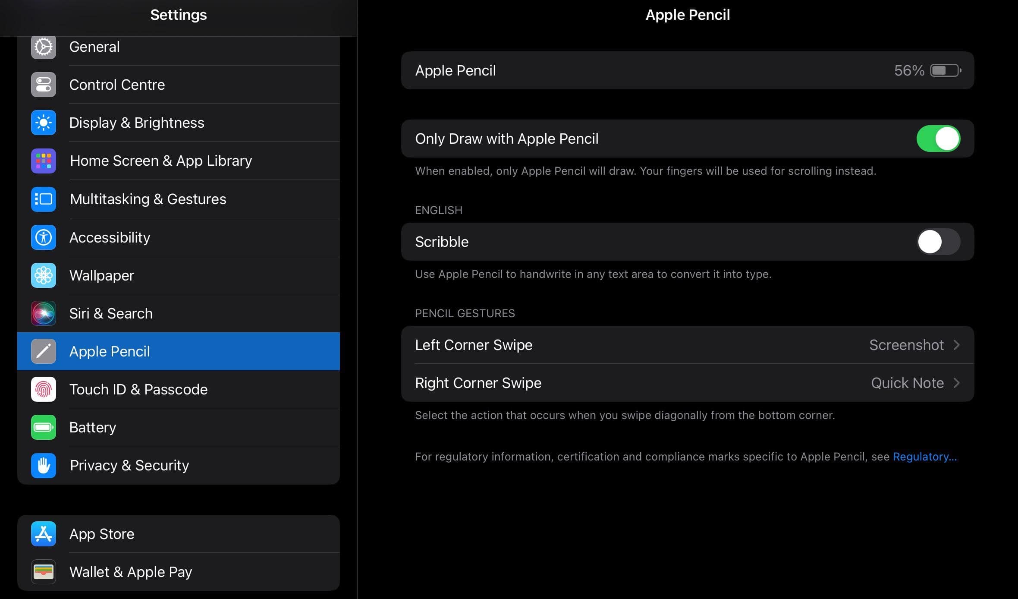Click the Left Corner Swipe label
This screenshot has height=599, width=1018.
pos(474,345)
